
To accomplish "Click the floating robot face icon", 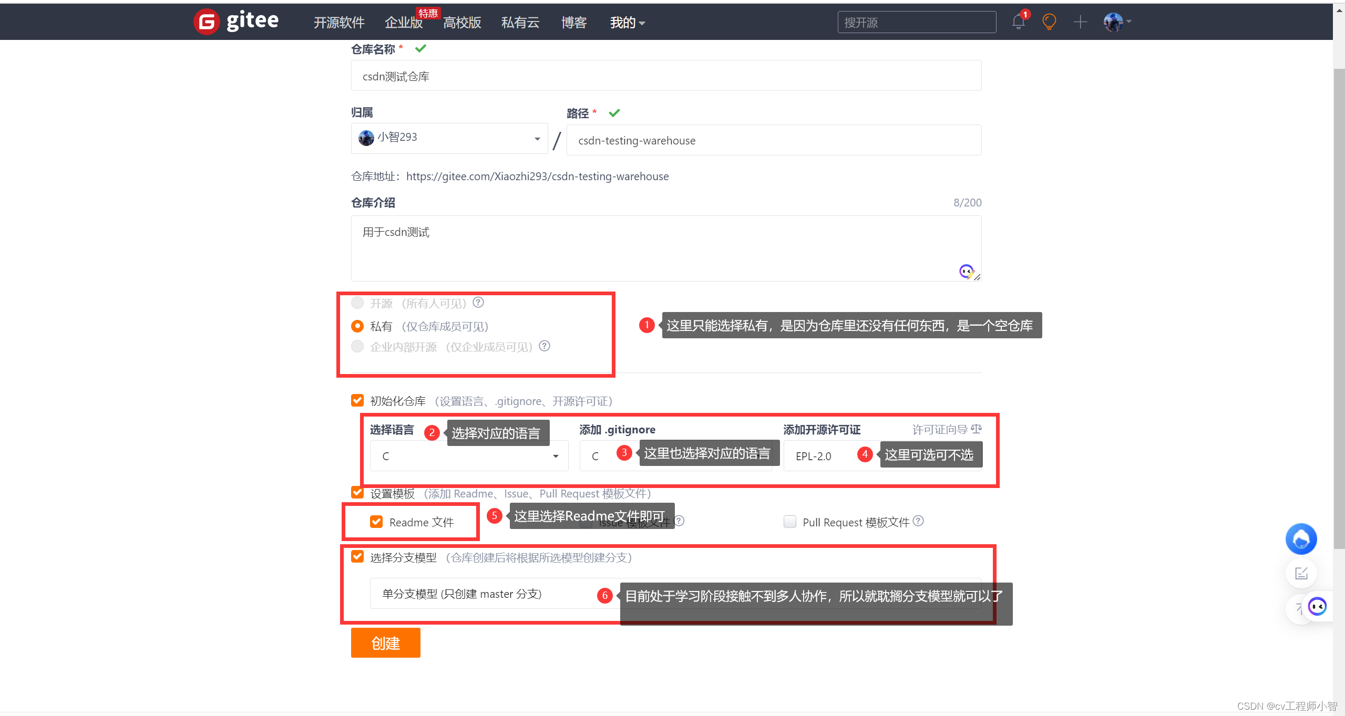I will [x=1317, y=607].
